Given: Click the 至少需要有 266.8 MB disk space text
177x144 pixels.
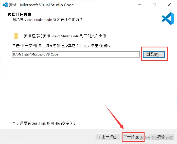Looking at the screenshot, I should pyautogui.click(x=44, y=124).
